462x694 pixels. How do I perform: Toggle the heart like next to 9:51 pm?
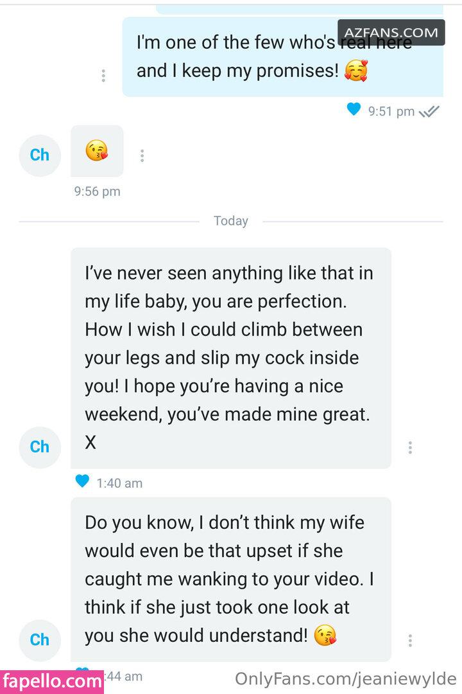(x=354, y=110)
